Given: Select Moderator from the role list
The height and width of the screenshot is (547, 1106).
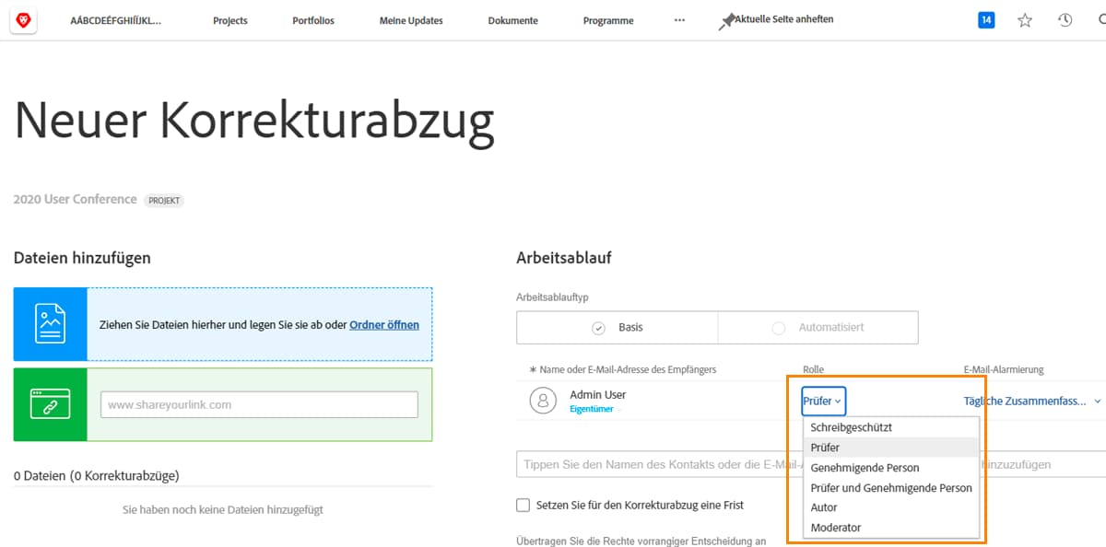Looking at the screenshot, I should coord(835,527).
